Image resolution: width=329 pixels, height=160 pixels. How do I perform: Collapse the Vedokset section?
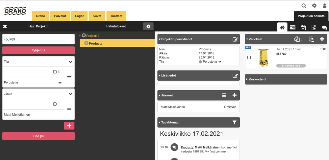point(247,39)
